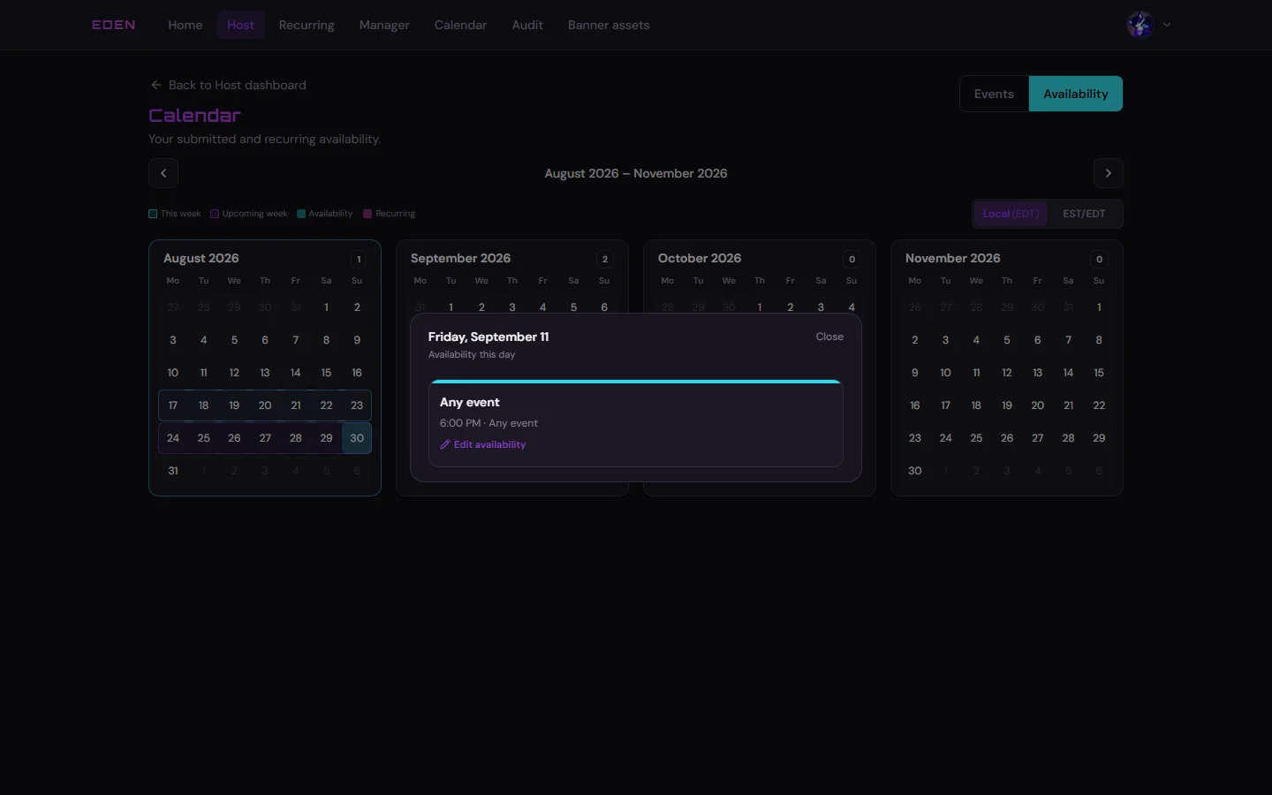Viewport: 1272px width, 795px height.
Task: Click the September 2026 count badge
Action: [x=605, y=259]
